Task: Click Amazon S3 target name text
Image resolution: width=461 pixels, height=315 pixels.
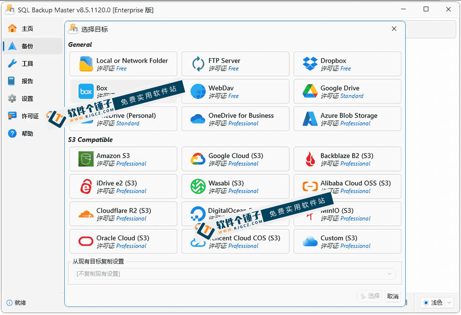Action: [113, 155]
